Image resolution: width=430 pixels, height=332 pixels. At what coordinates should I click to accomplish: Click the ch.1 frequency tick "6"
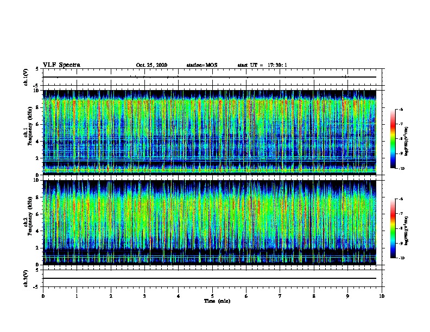(x=37, y=124)
